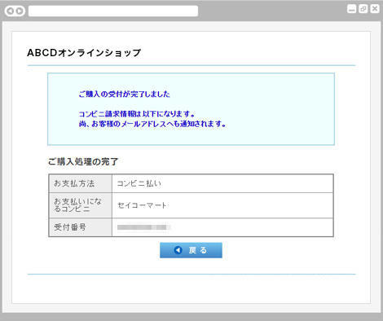The image size is (383, 321).
Task: Click the 戻る back button
Action: 191,250
